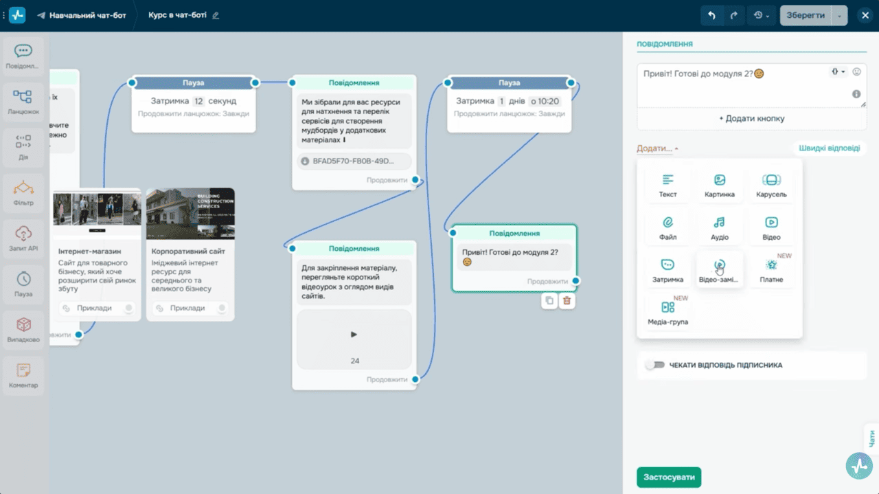Open the BFAD5F70 file attachment

click(x=354, y=161)
